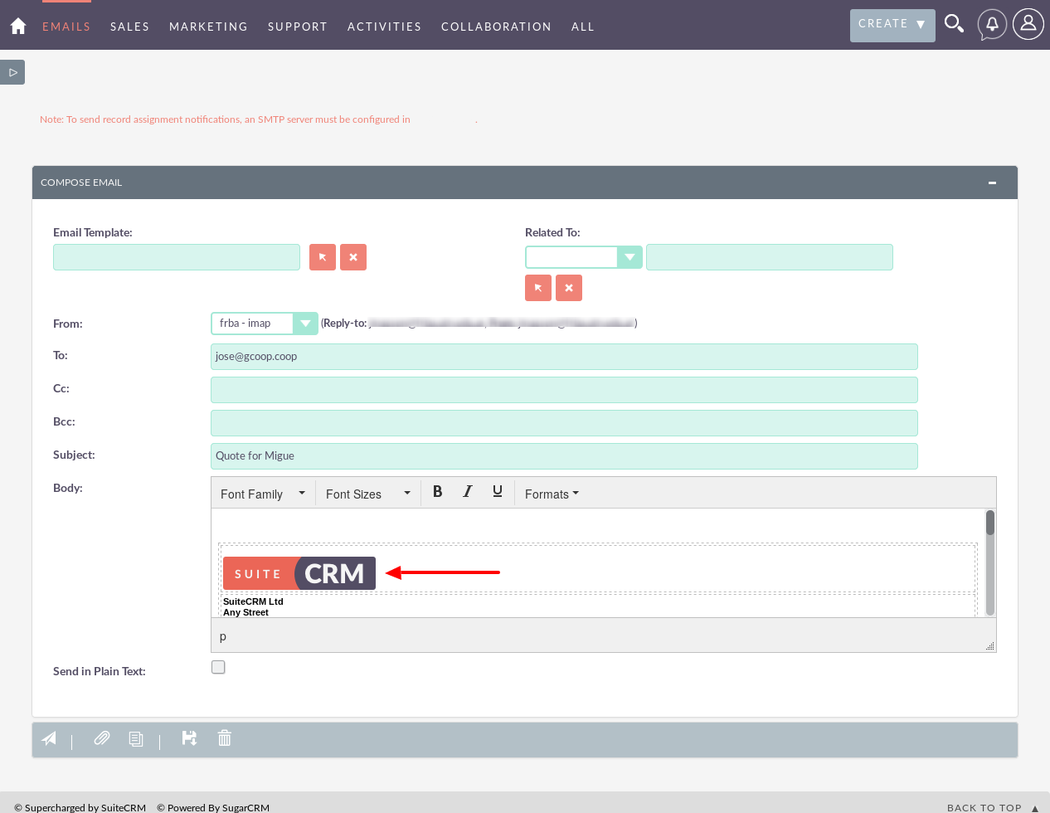The height and width of the screenshot is (813, 1050).
Task: Open the Sales menu
Action: (x=130, y=27)
